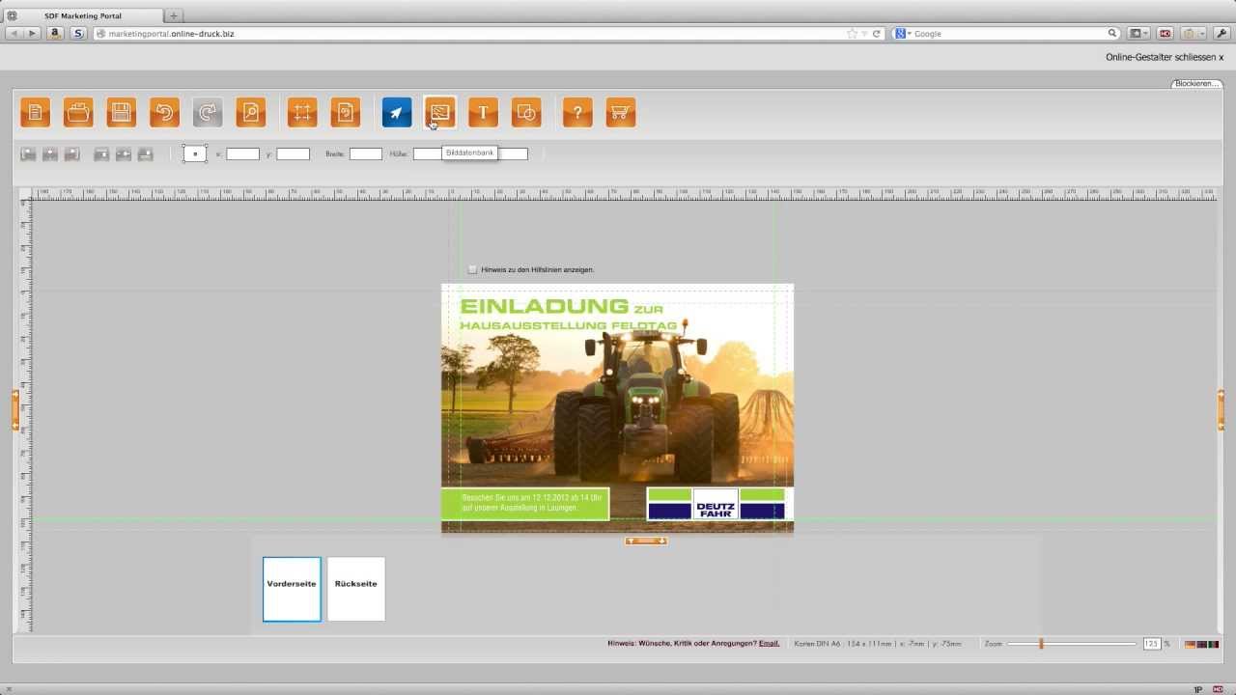Click the align right edges icon
This screenshot has width=1236, height=695.
click(x=71, y=154)
